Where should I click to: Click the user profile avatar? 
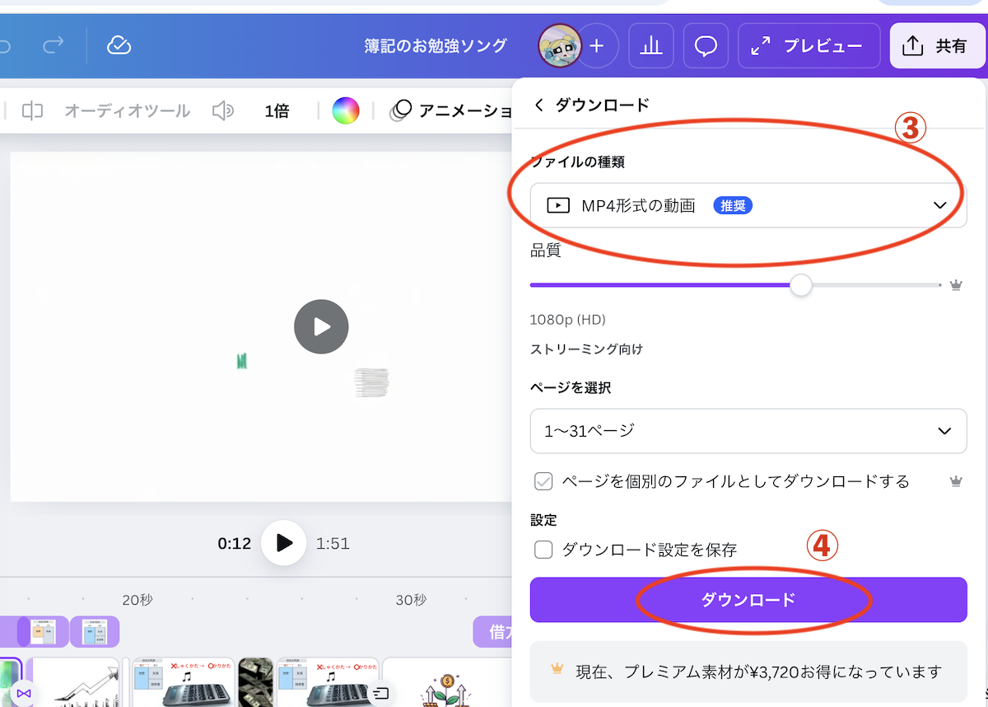point(559,46)
